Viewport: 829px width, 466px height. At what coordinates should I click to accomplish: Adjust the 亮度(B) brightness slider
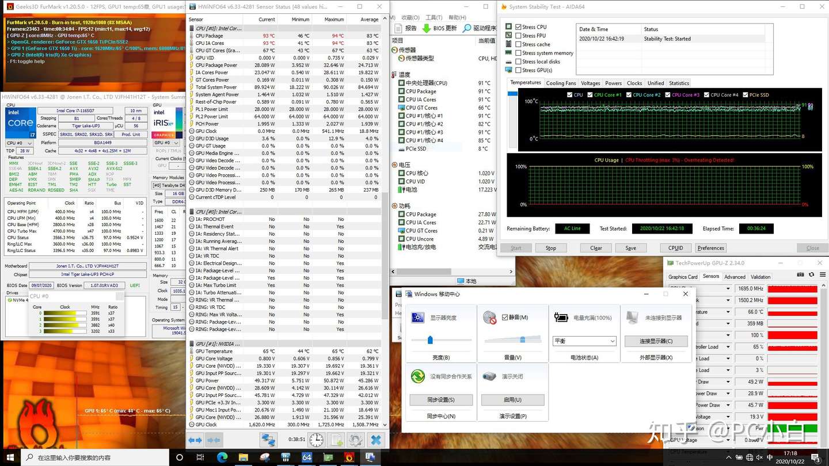point(429,339)
